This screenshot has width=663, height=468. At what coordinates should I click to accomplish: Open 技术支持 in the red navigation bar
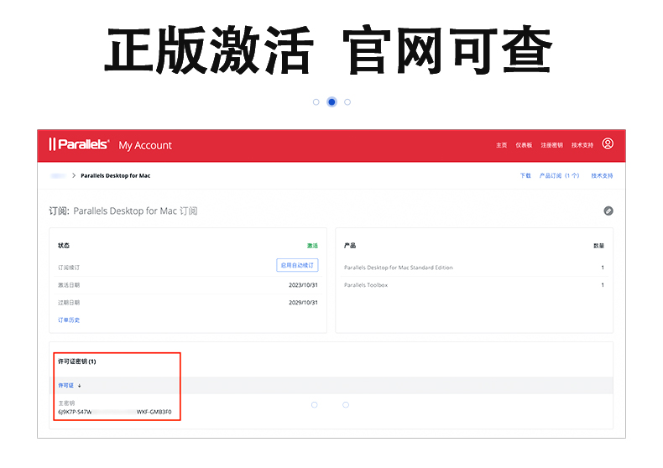582,145
